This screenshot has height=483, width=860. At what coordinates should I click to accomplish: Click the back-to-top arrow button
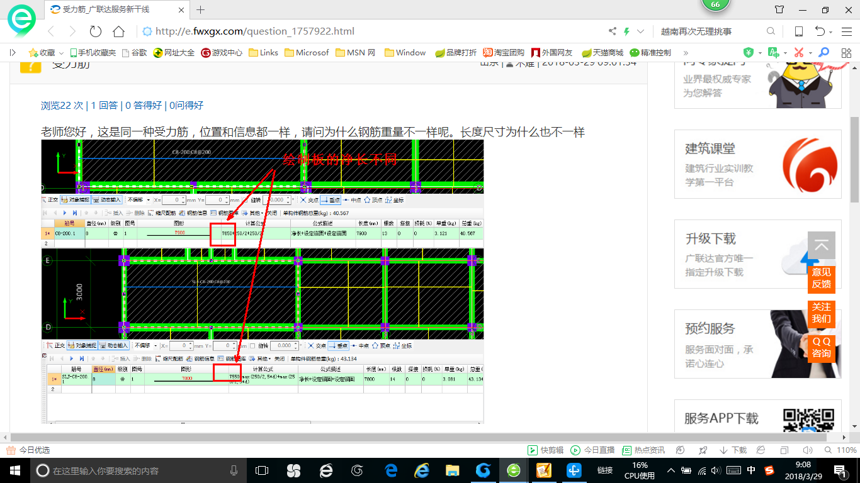(821, 245)
